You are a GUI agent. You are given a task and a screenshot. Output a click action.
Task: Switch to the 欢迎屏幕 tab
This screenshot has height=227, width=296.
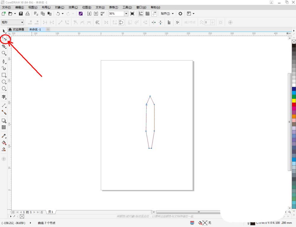tap(16, 30)
